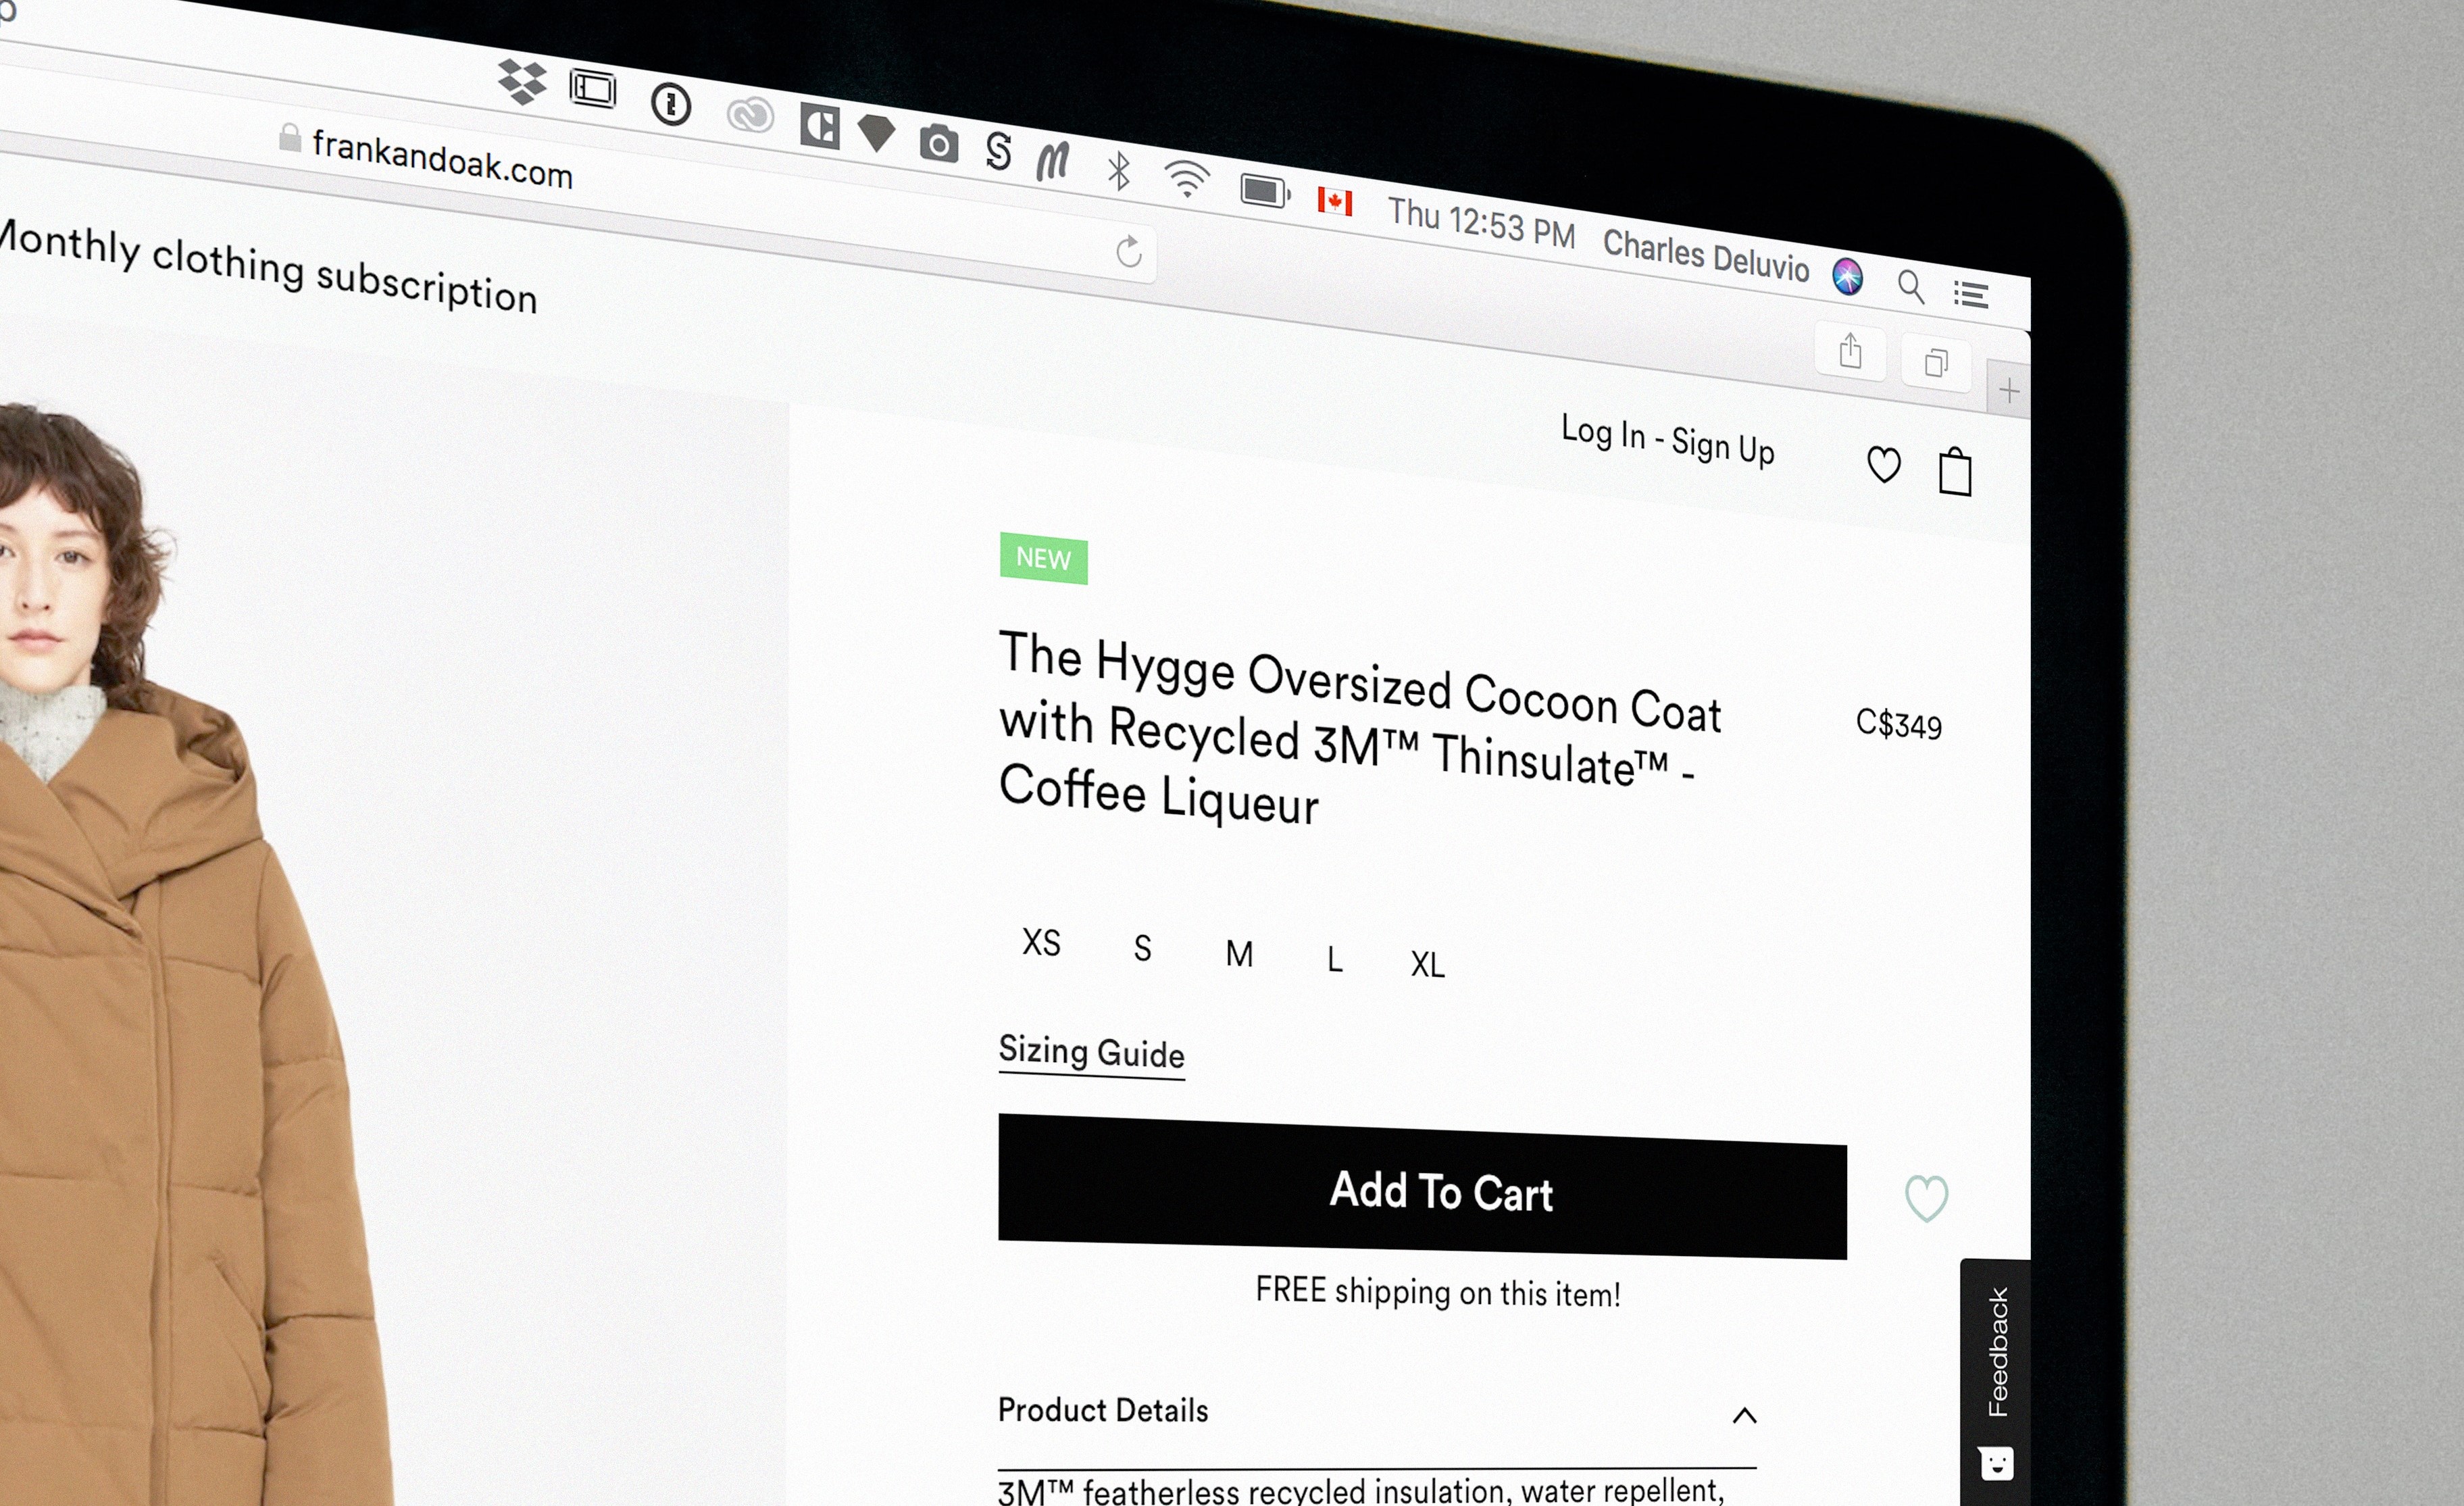Open the Notification Center list icon
This screenshot has height=1506, width=2464.
pyautogui.click(x=1971, y=294)
